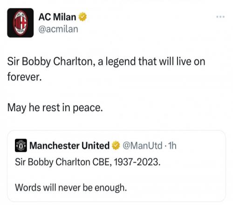
Task: Open the AC Milan profile picture
Action: click(21, 23)
